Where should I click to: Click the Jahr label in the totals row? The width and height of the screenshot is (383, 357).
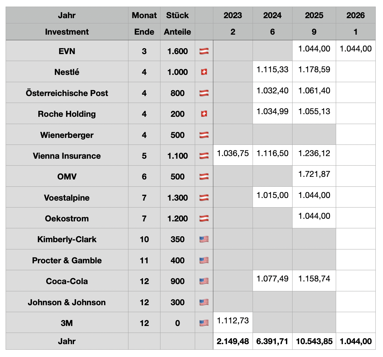point(67,341)
